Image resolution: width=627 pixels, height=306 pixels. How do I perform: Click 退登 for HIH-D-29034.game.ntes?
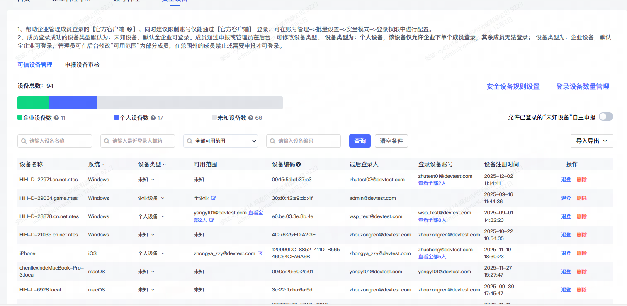pyautogui.click(x=566, y=198)
